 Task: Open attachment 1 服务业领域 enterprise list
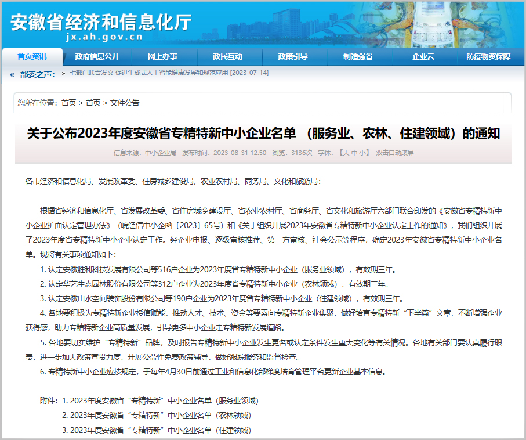pyautogui.click(x=160, y=401)
